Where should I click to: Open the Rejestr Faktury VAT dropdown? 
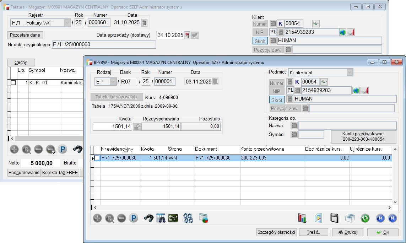tap(67, 23)
